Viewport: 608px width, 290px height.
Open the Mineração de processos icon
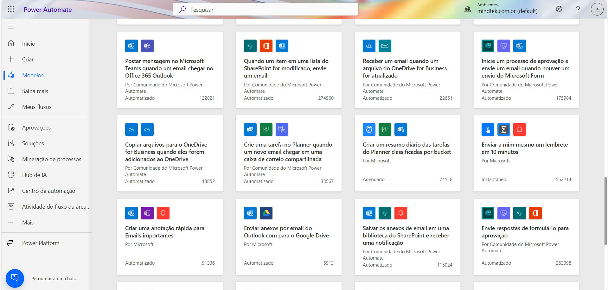[11, 159]
